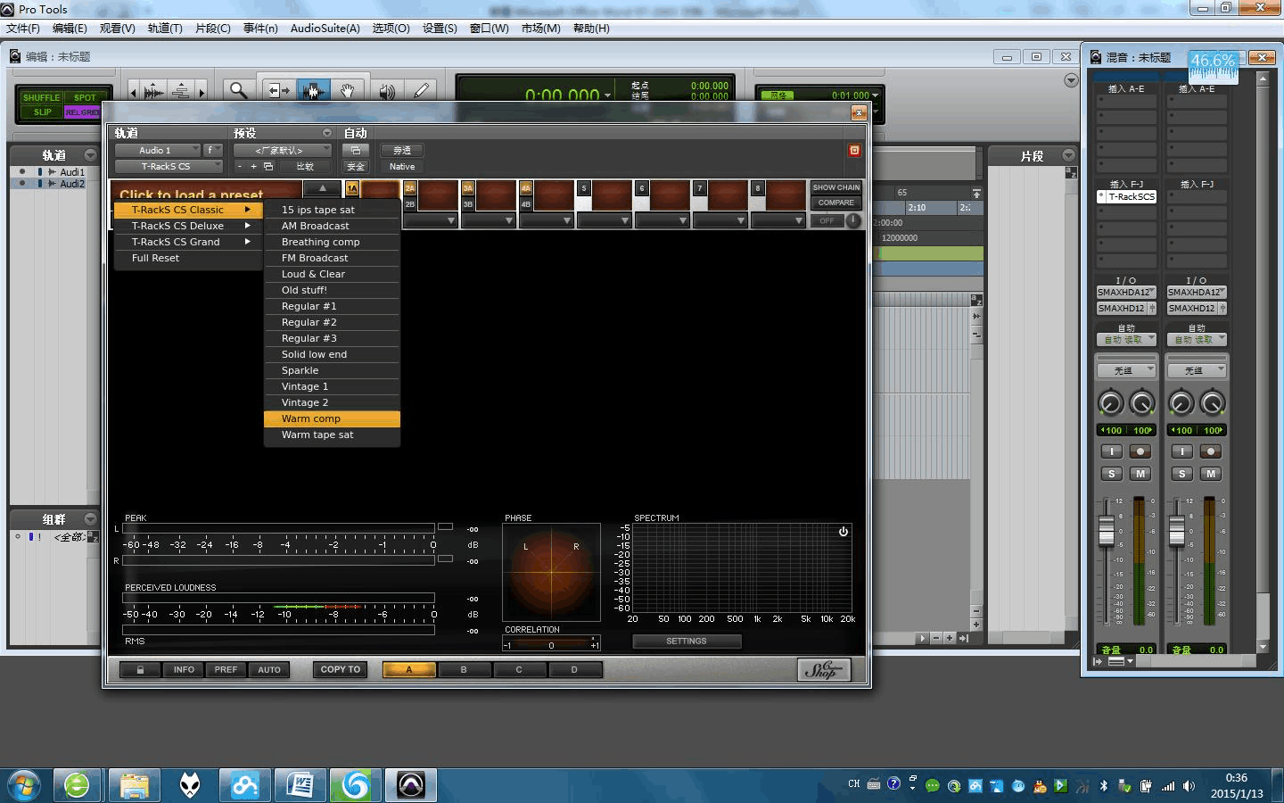
Task: Open the Custom Shop
Action: pos(823,669)
